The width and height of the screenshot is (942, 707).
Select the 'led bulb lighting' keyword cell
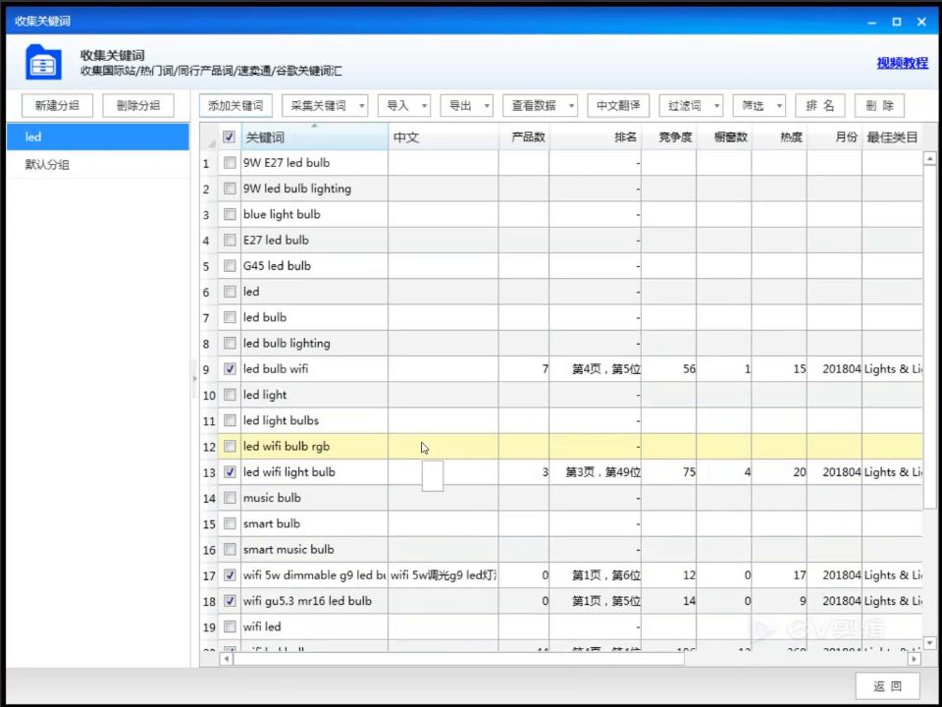314,344
